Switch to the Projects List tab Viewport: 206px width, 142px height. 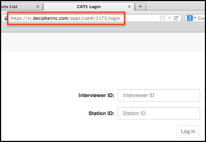(x=22, y=7)
